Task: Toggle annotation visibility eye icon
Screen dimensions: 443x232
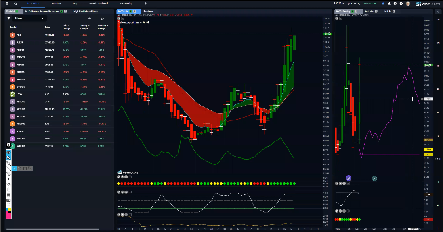Action: pyautogui.click(x=8, y=153)
